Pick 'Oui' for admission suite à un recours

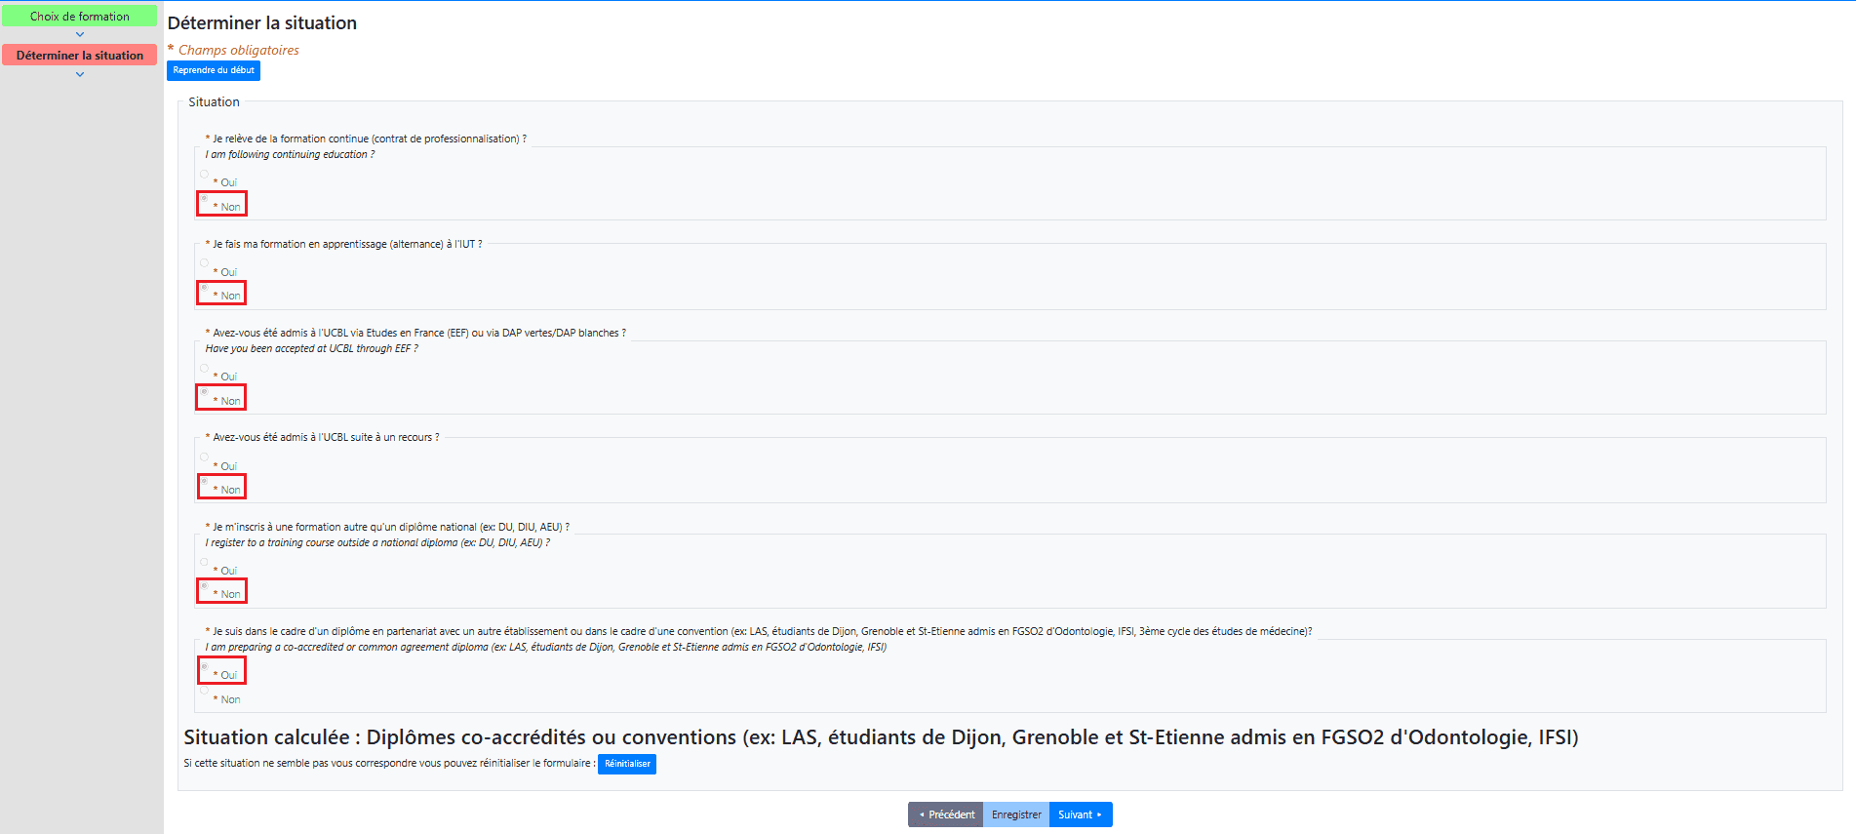pyautogui.click(x=205, y=457)
